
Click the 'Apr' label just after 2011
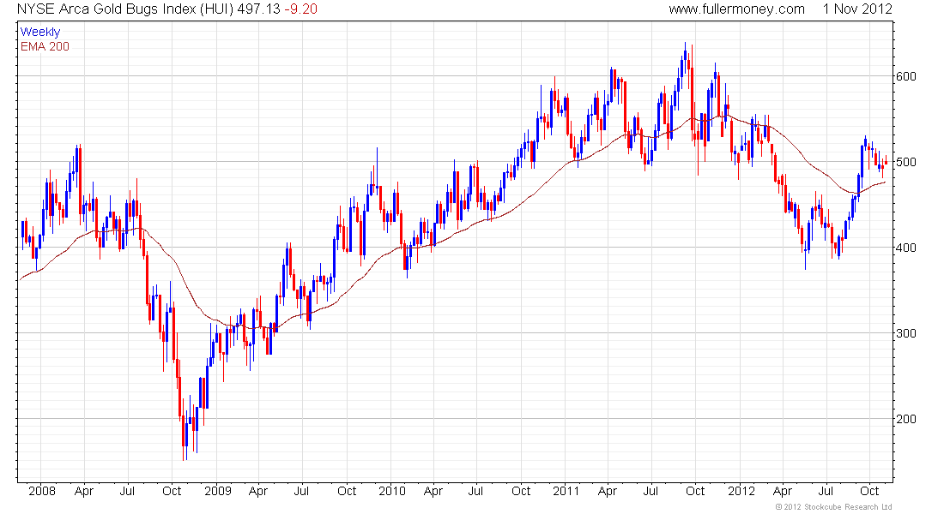click(608, 491)
